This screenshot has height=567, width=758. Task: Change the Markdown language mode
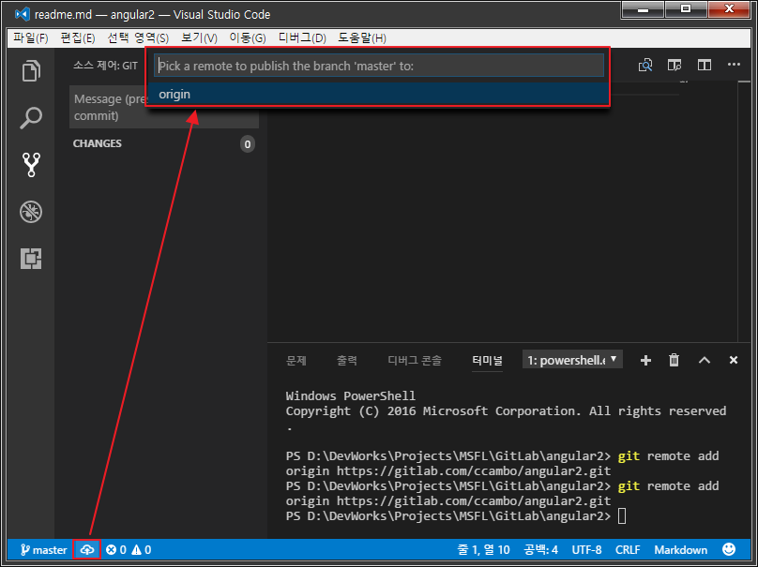(680, 550)
